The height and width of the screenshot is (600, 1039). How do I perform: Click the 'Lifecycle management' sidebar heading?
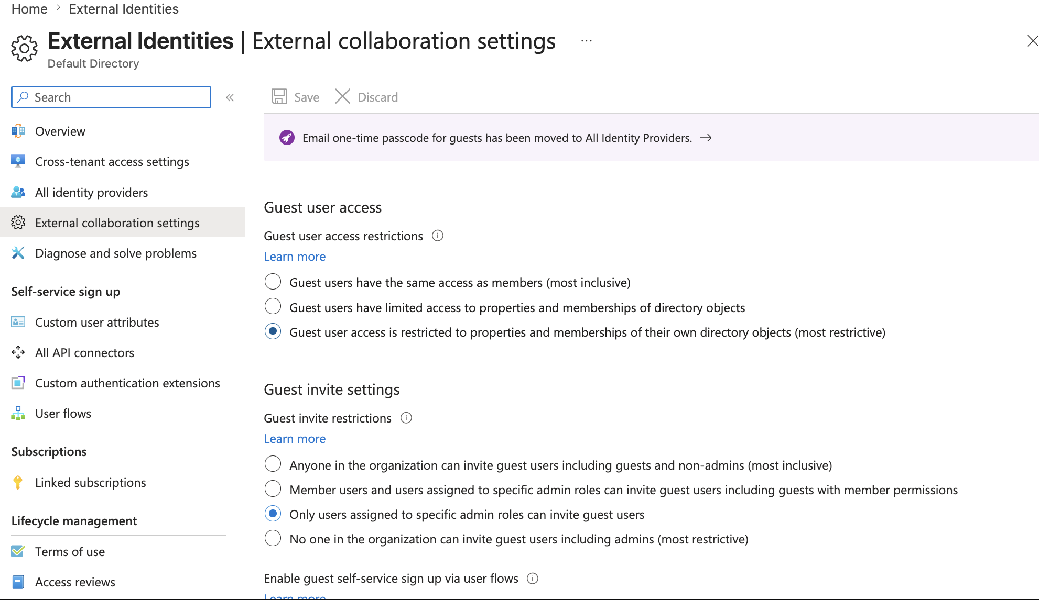pos(74,520)
